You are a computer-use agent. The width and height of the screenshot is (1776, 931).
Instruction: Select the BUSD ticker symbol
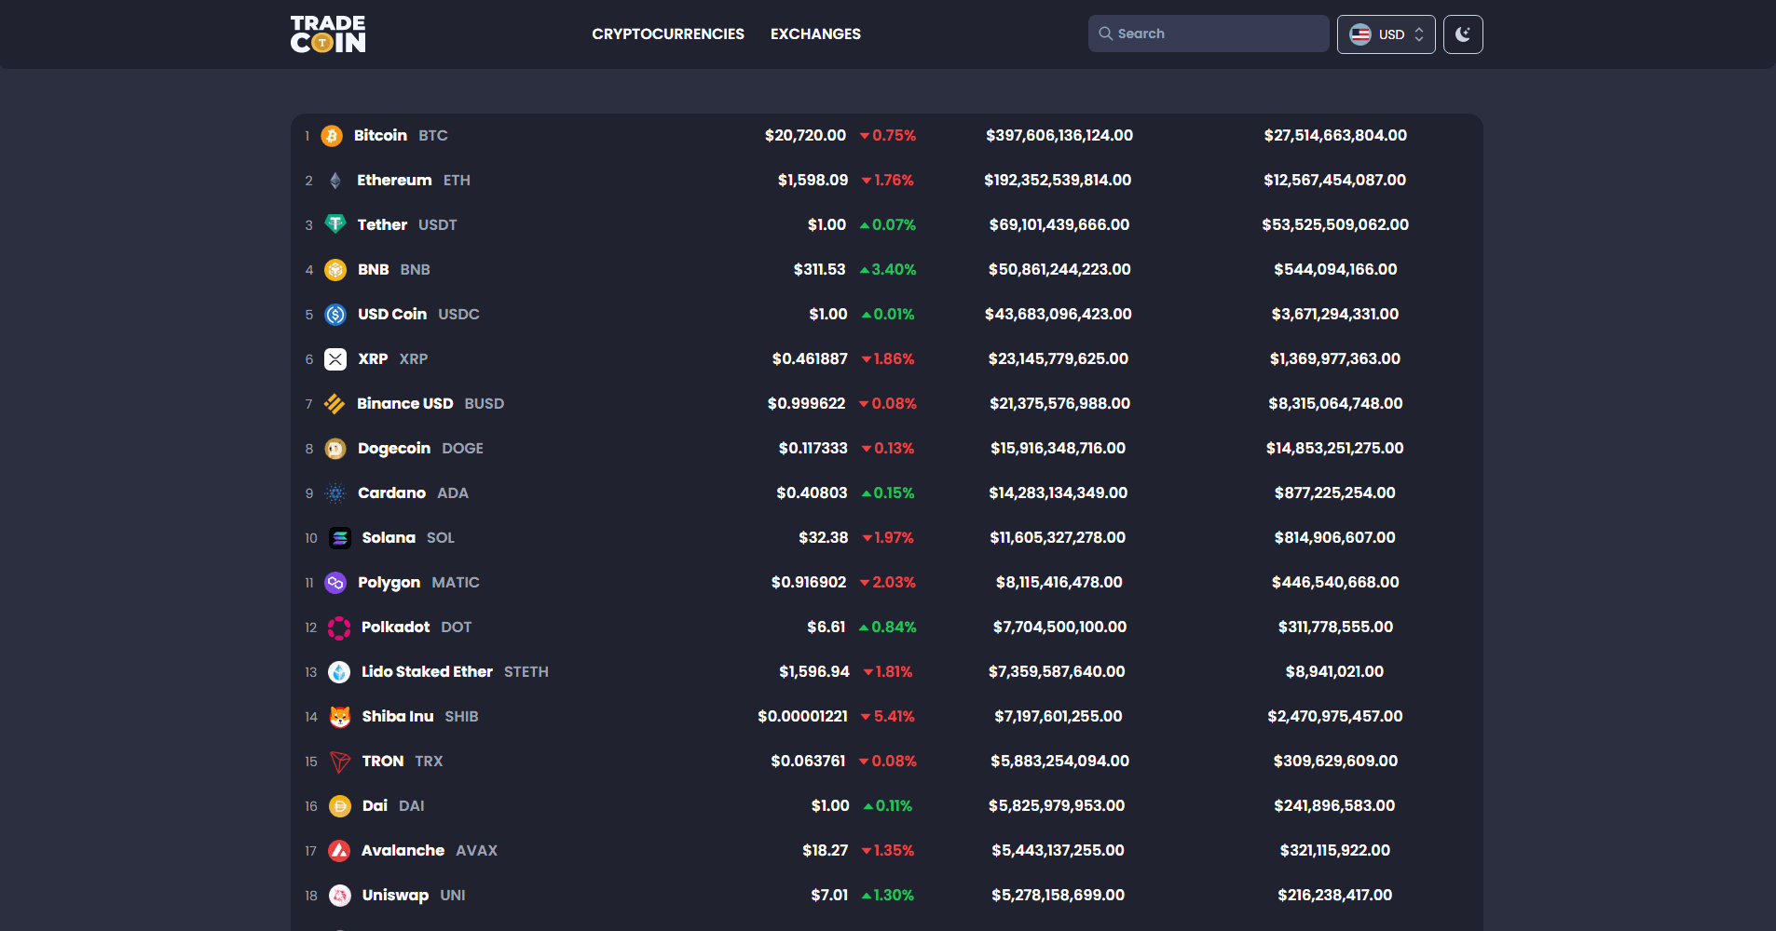pyautogui.click(x=485, y=403)
